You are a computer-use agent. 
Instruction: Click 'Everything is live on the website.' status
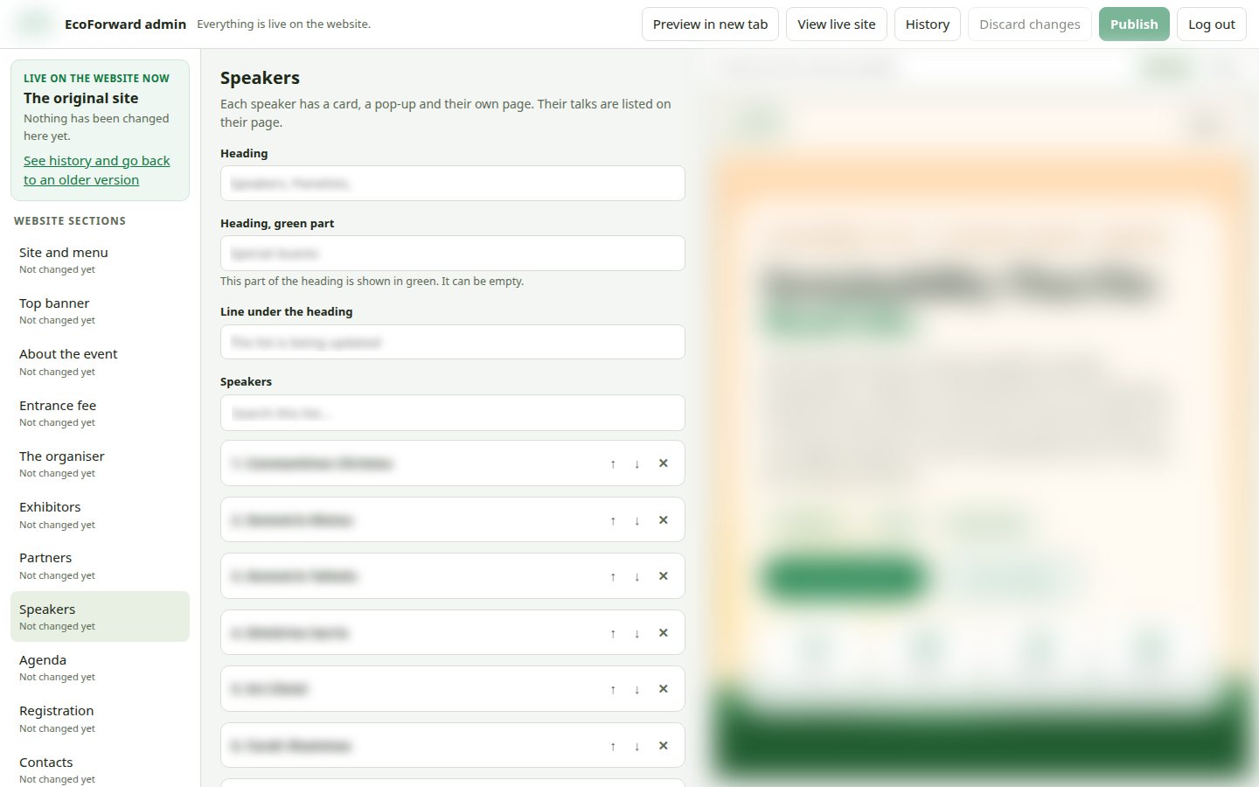(283, 24)
